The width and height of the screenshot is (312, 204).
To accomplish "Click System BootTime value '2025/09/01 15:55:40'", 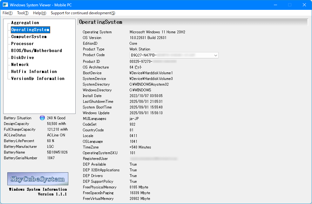I will [146, 107].
